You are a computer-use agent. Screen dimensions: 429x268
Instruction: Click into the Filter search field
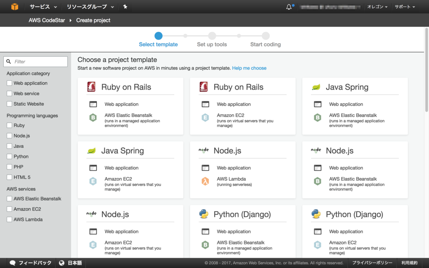36,62
